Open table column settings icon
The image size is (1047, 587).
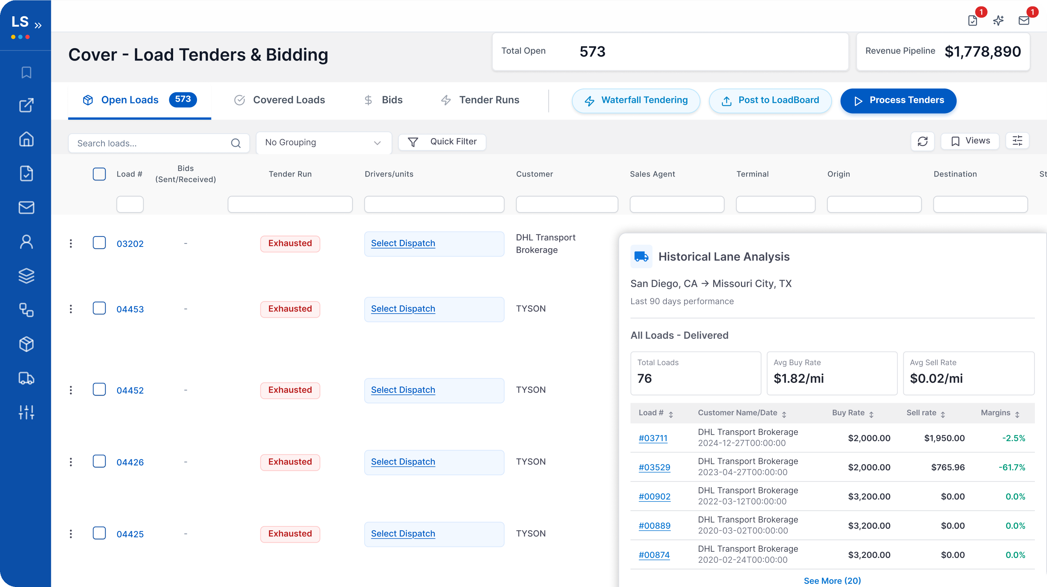coord(1017,141)
